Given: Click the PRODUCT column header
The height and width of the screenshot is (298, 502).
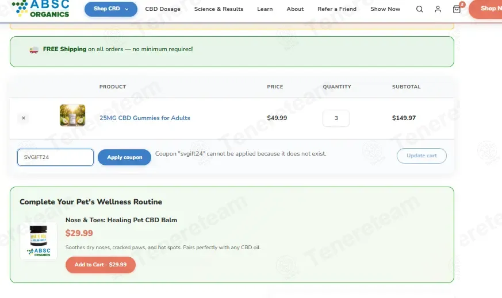Looking at the screenshot, I should [x=113, y=87].
